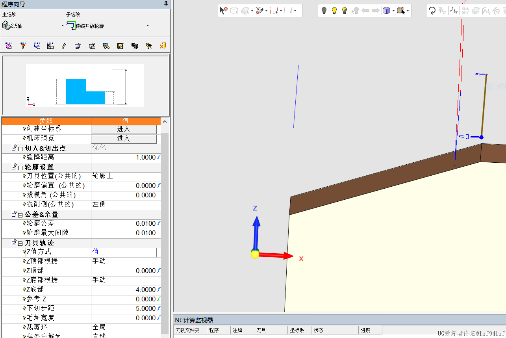
Task: Click the circular rotate arrow icon
Action: 432,11
